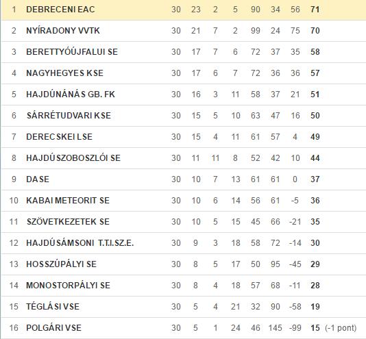Click the DASE team name
366x339 pixels.
point(38,179)
